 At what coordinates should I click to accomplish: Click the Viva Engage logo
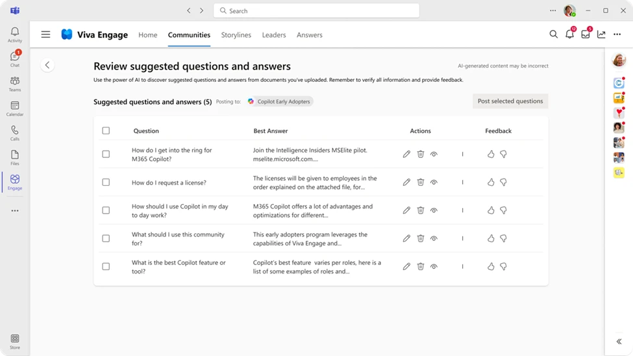67,34
